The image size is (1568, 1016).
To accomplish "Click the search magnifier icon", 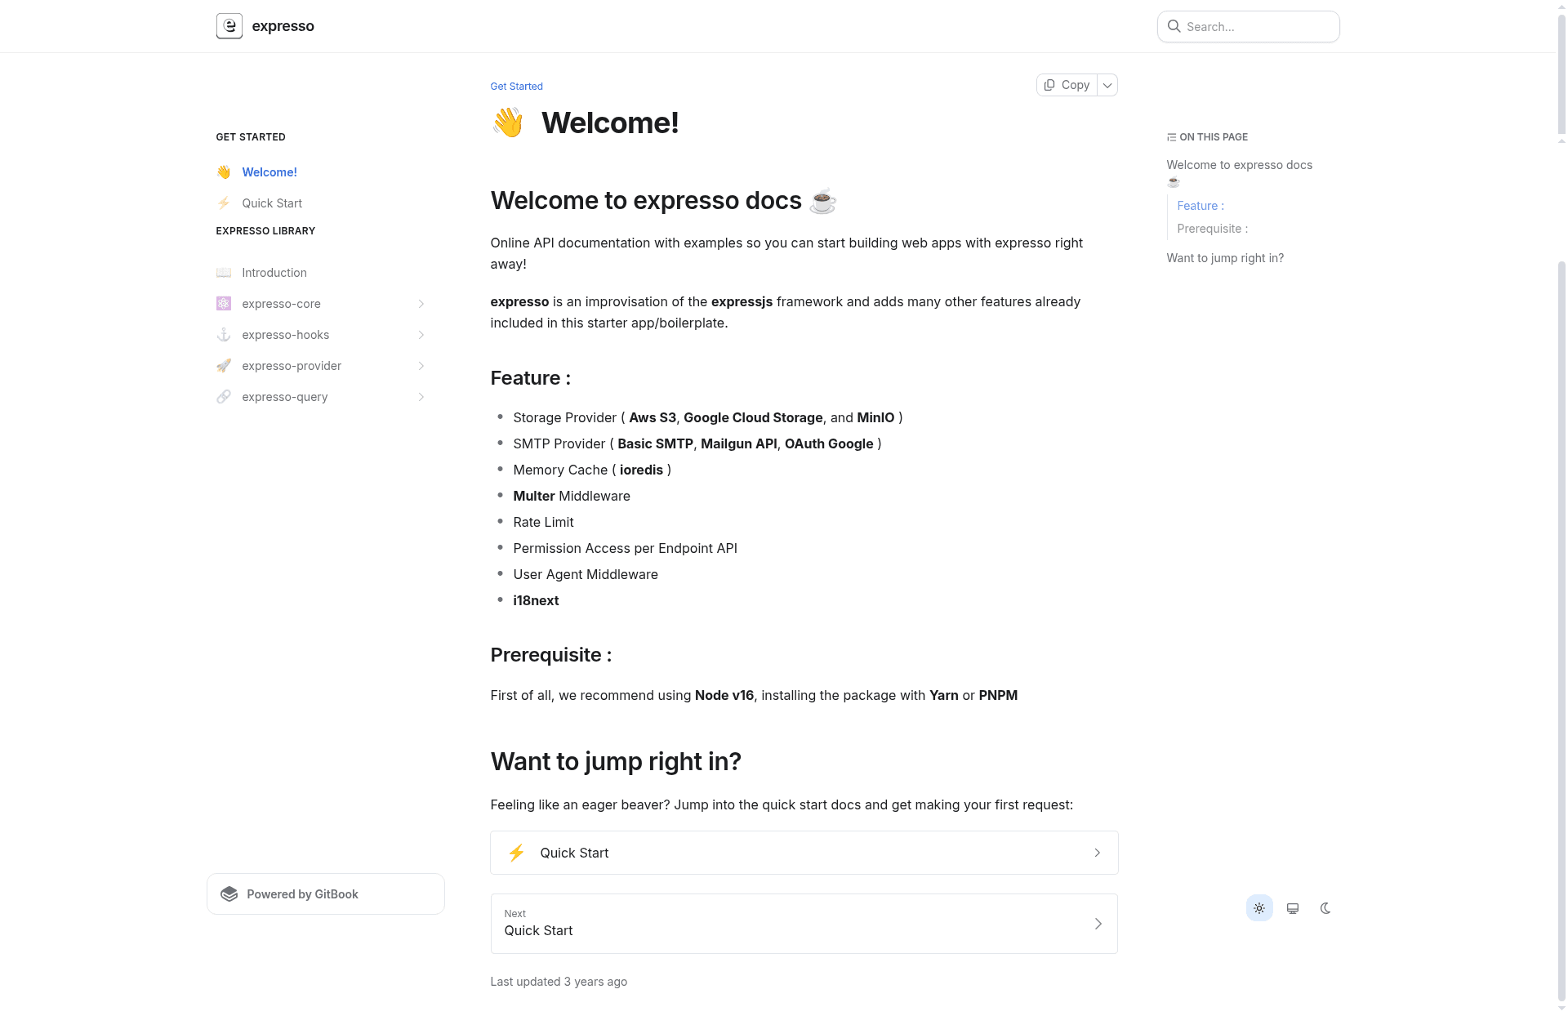I will coord(1174,26).
